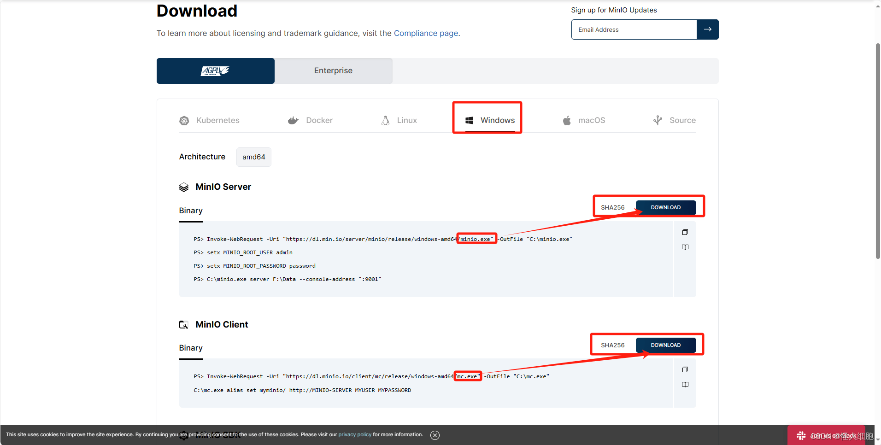Copy the MinIO Client commands
The height and width of the screenshot is (445, 881).
coord(685,369)
